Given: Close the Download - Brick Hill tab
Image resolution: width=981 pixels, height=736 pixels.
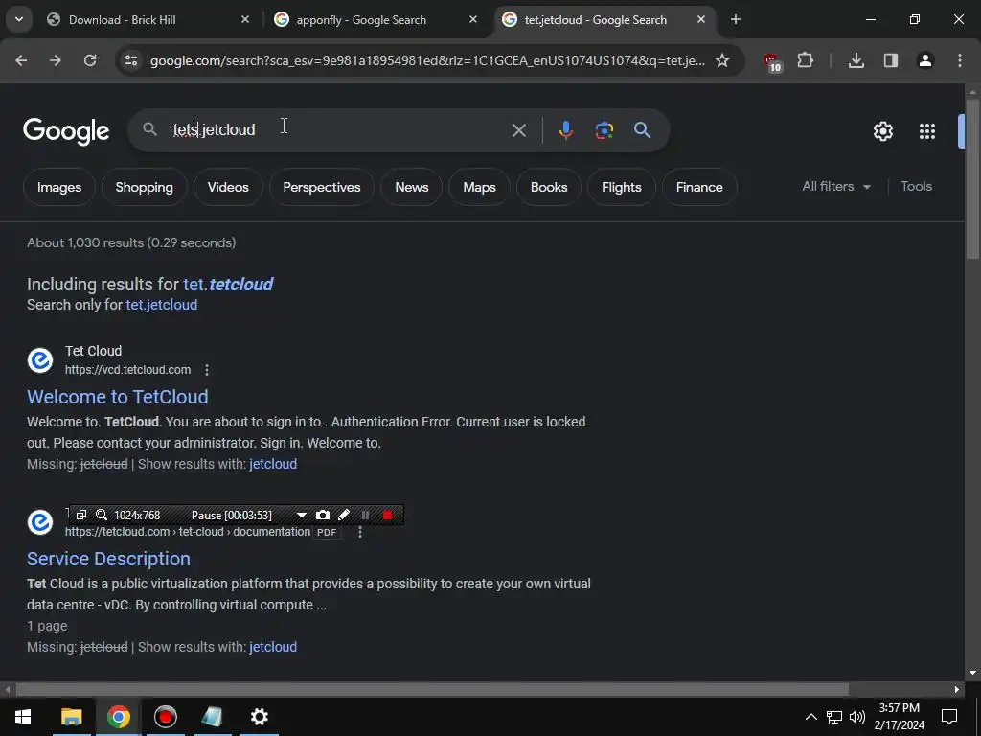Looking at the screenshot, I should coord(245,20).
